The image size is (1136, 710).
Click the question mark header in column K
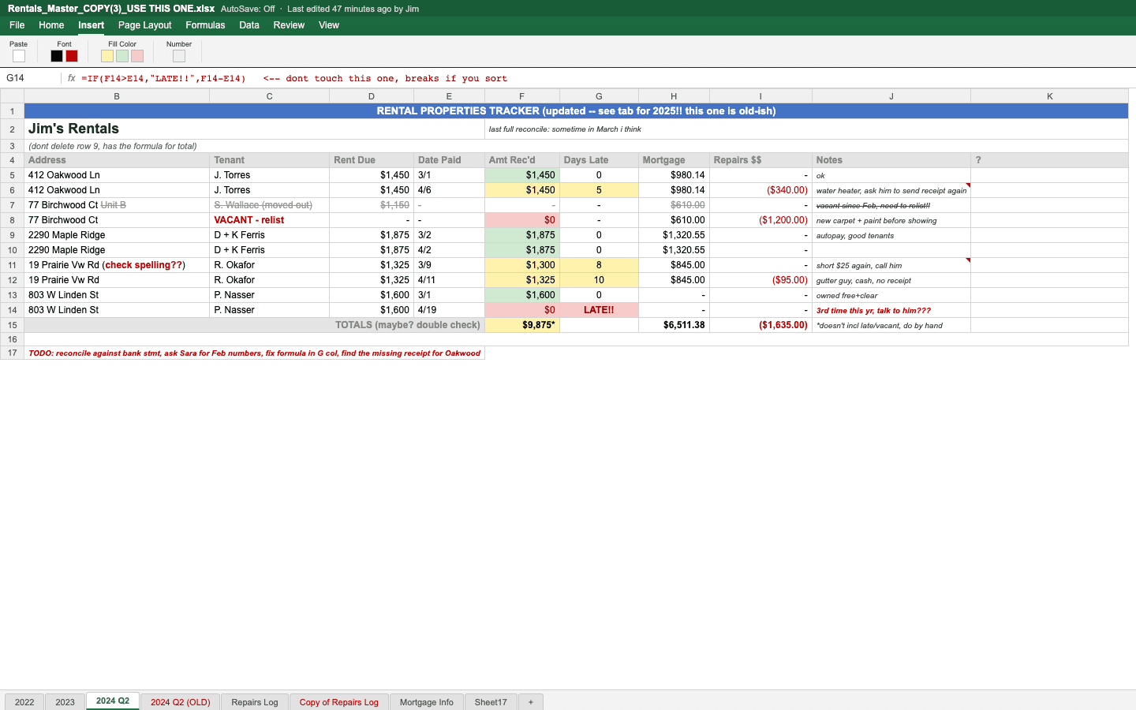click(1050, 160)
